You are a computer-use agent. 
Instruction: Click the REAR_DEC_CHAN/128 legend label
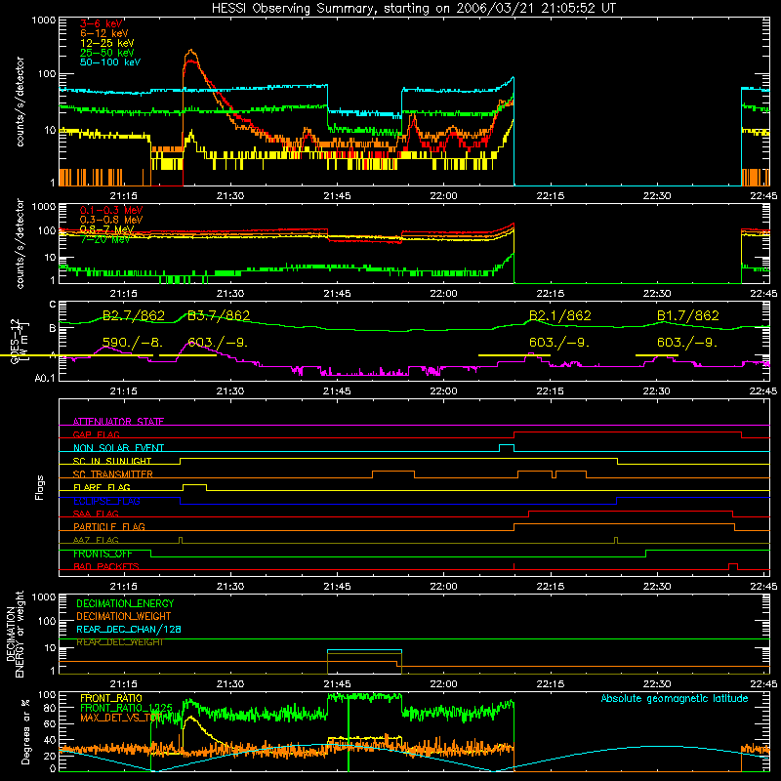click(129, 629)
